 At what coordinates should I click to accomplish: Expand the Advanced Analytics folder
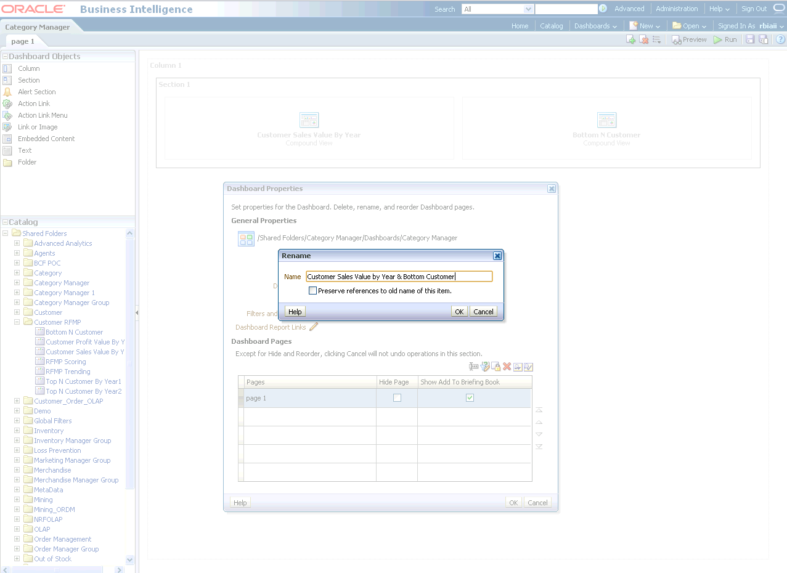(17, 243)
